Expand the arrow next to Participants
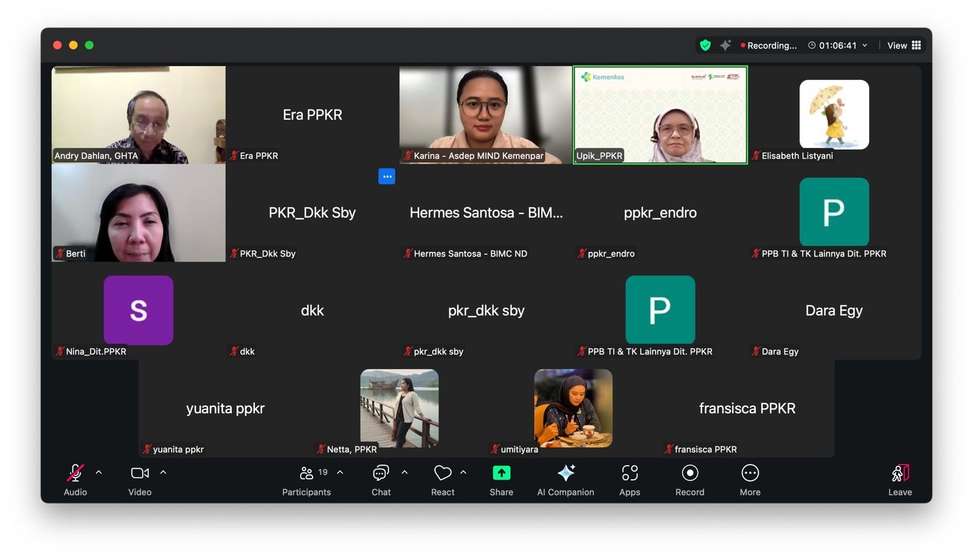Image resolution: width=973 pixels, height=557 pixels. [340, 472]
